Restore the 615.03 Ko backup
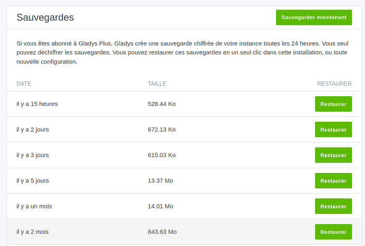The height and width of the screenshot is (246, 365). (333, 155)
